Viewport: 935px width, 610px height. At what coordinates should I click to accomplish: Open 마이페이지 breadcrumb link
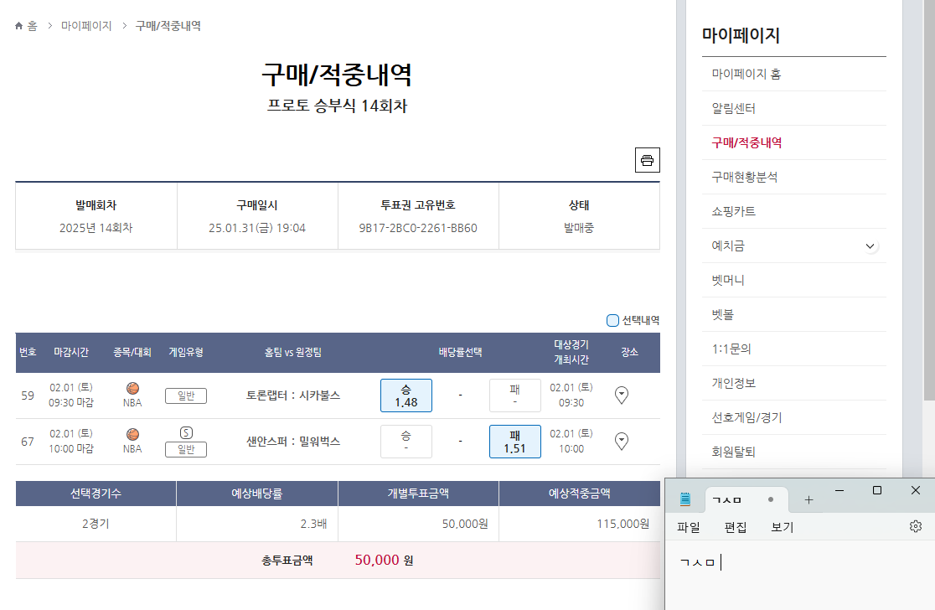[x=86, y=26]
